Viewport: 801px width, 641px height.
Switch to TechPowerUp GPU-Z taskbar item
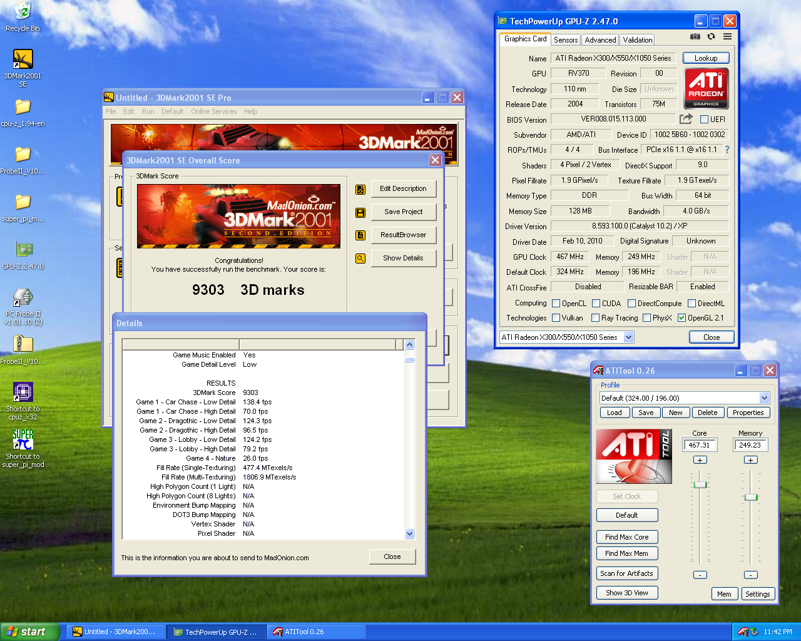tap(217, 632)
